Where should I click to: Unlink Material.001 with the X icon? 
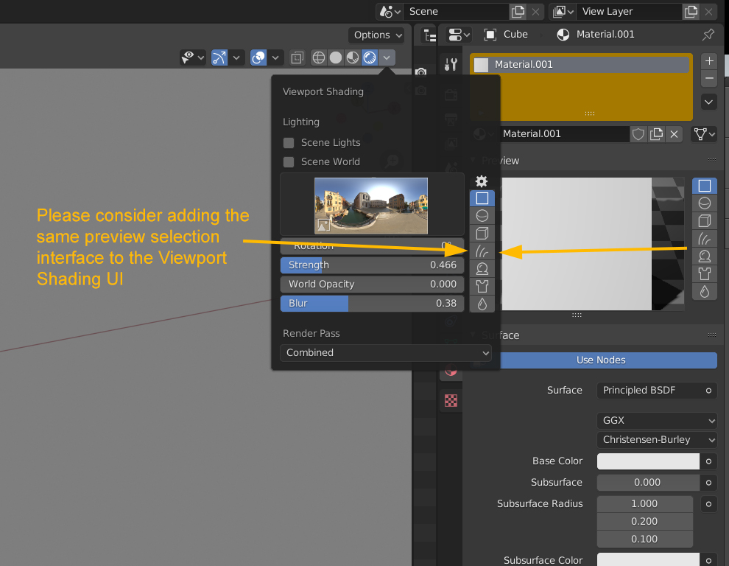click(674, 135)
